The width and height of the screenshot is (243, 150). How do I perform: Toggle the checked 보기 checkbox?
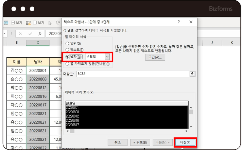coord(13,23)
